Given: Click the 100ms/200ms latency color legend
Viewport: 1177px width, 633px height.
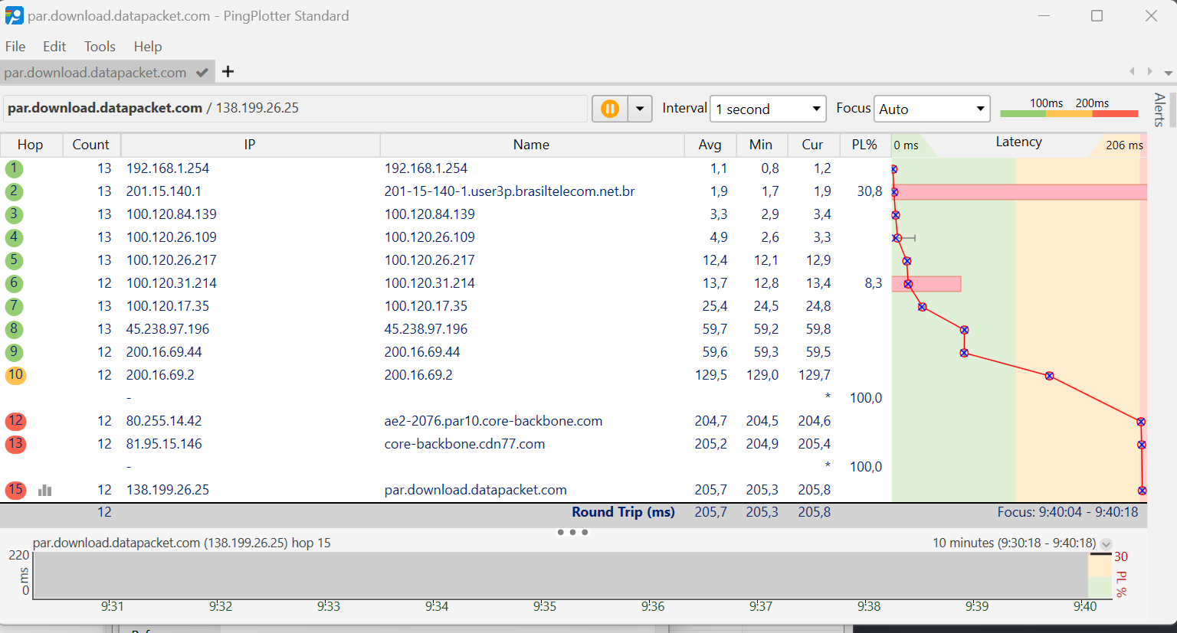Looking at the screenshot, I should [1070, 108].
